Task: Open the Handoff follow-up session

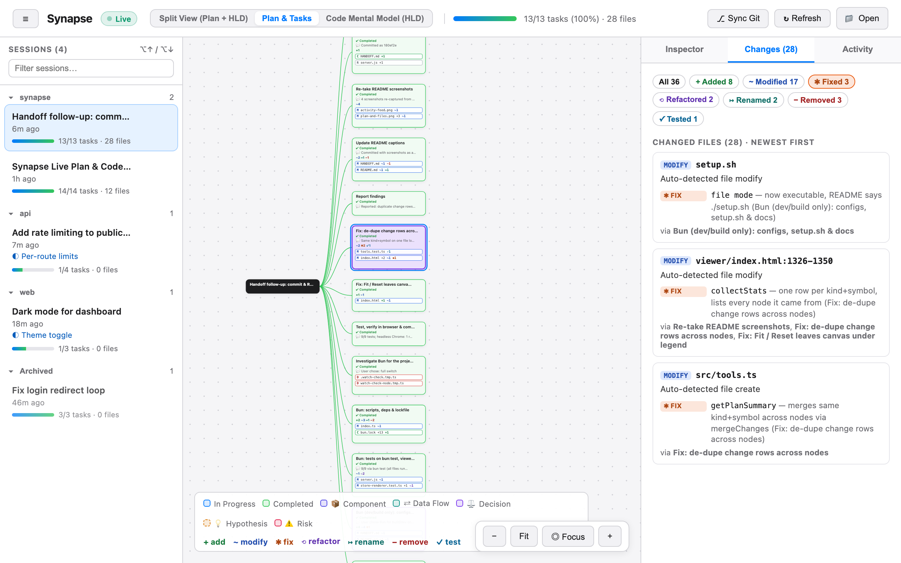Action: (x=91, y=128)
